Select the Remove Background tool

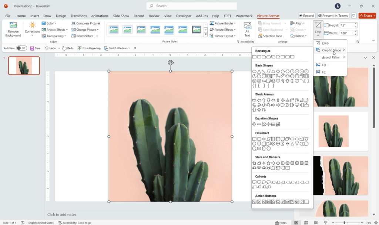click(13, 29)
